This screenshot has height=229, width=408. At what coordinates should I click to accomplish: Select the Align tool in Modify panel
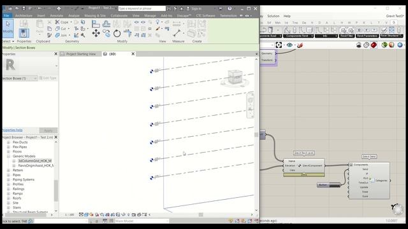pyautogui.click(x=96, y=24)
